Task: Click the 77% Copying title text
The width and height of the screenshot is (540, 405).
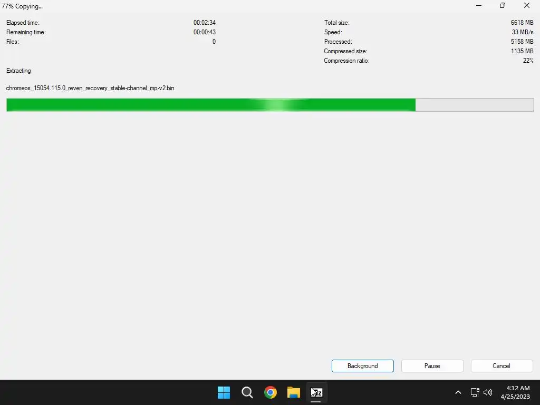Action: [x=22, y=6]
